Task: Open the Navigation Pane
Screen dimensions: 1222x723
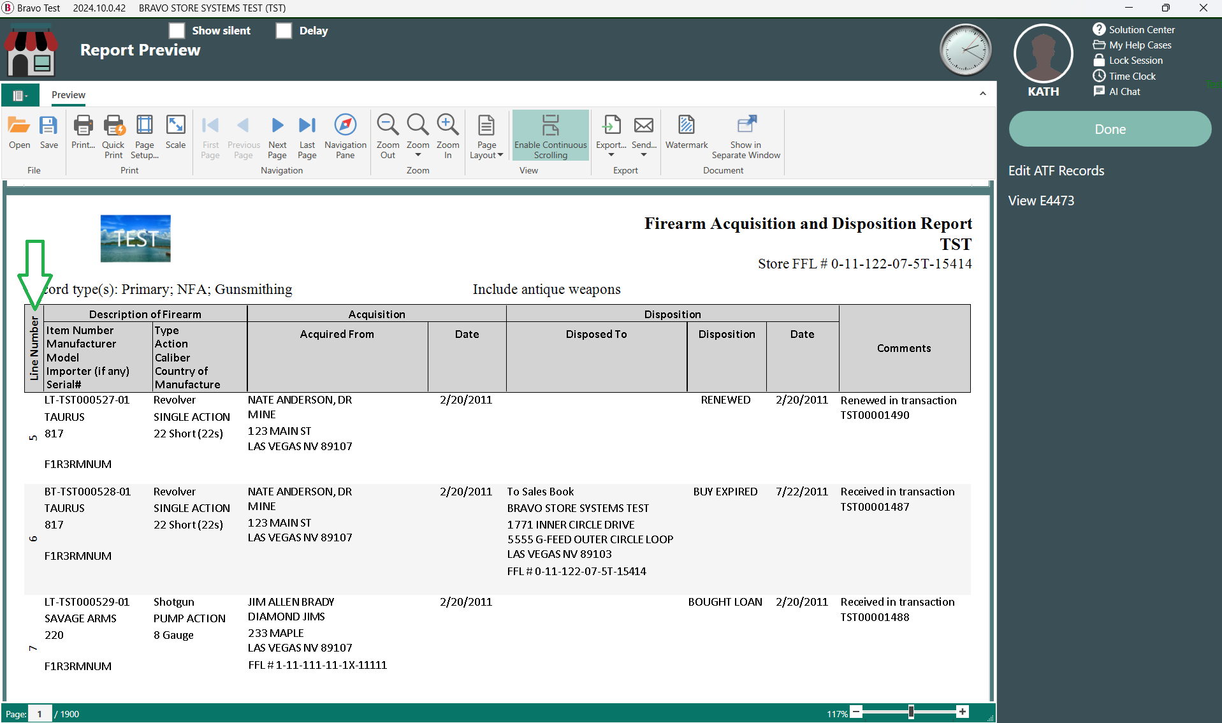Action: coord(346,136)
